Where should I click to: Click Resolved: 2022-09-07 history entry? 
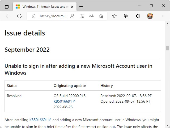pyautogui.click(x=126, y=96)
